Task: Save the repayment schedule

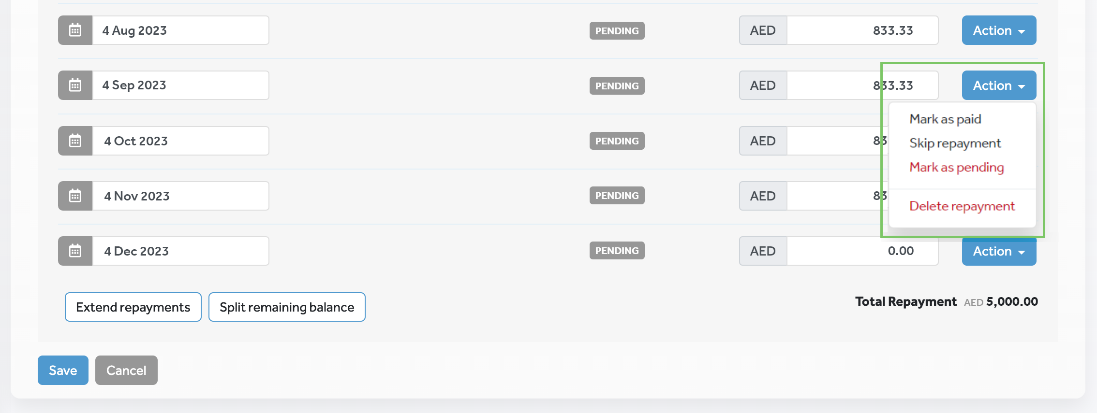Action: tap(63, 370)
